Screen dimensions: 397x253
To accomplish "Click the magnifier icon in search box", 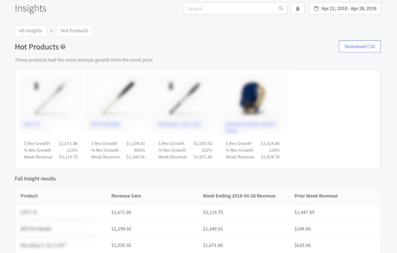I will [281, 8].
